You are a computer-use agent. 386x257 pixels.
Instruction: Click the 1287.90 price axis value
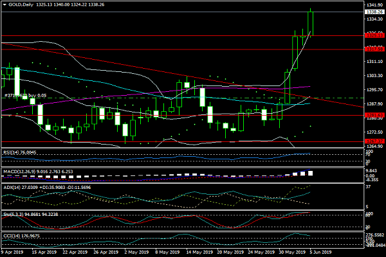pyautogui.click(x=374, y=104)
